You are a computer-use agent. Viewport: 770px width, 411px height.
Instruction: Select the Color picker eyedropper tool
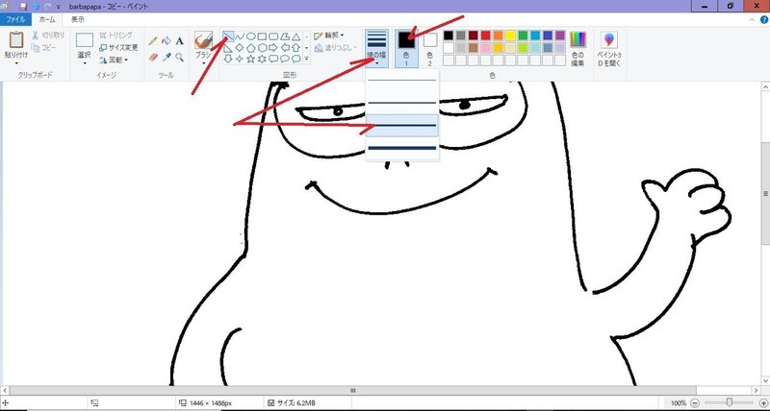[x=167, y=58]
